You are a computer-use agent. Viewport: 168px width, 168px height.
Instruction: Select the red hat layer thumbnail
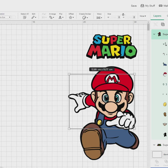coord(165,74)
